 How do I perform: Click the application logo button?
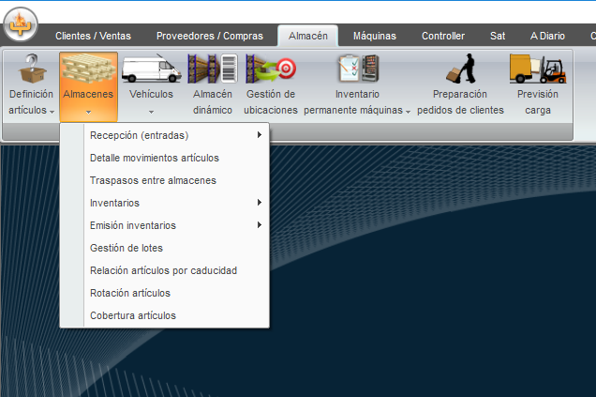click(21, 24)
